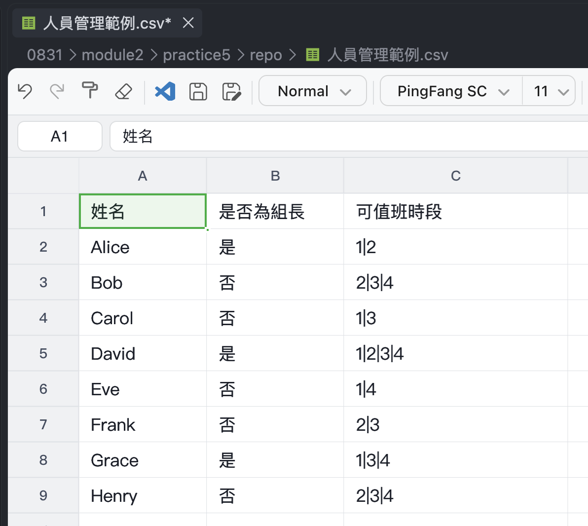The width and height of the screenshot is (588, 526).
Task: Select column B header
Action: click(x=275, y=176)
